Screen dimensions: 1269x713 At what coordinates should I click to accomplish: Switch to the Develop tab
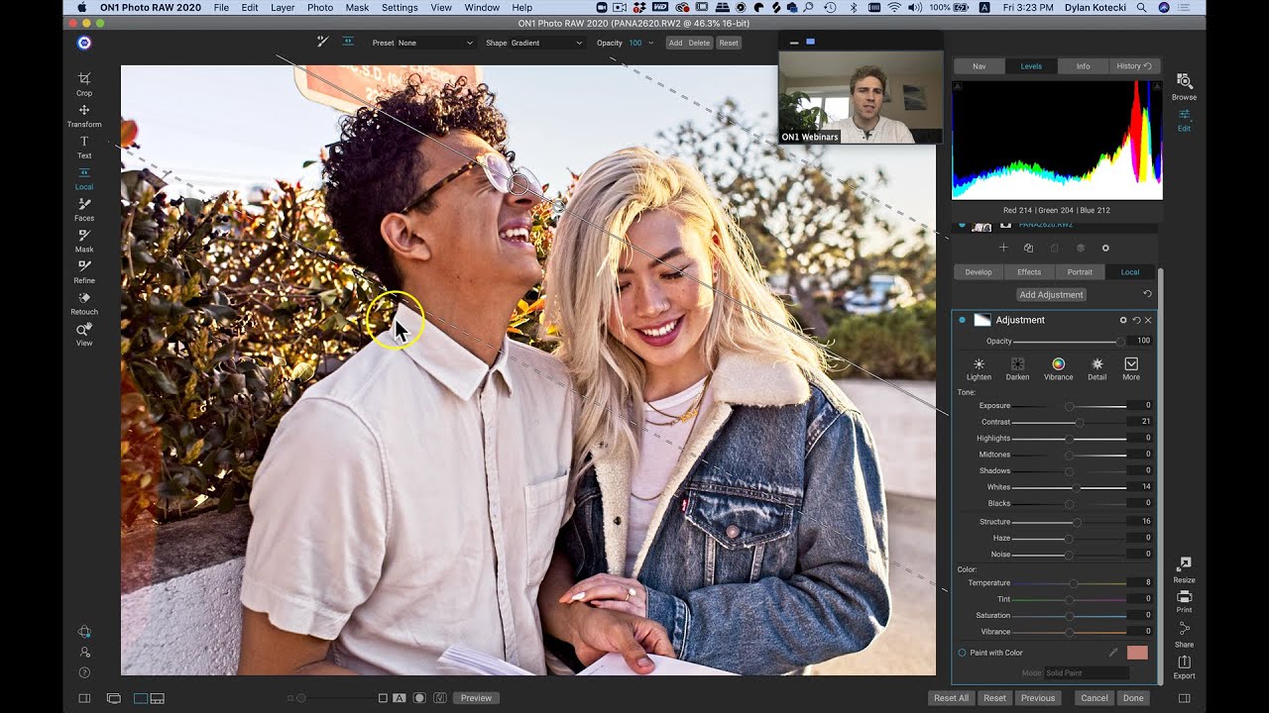point(979,271)
